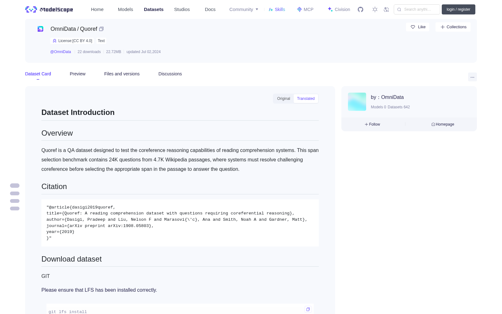Switch the card to Translated language
Viewport: 502px width, 314px height.
point(306,99)
